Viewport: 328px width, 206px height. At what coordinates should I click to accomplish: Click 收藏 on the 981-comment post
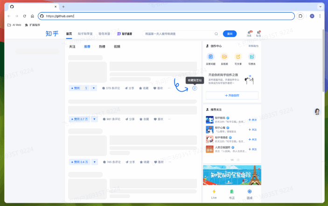(144, 119)
